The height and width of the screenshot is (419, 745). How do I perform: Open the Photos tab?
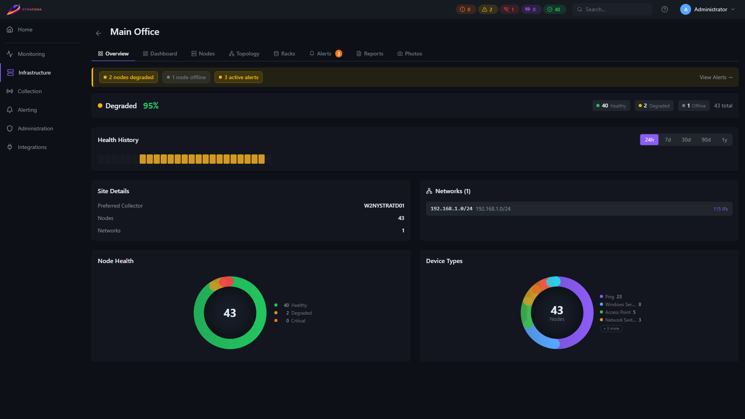pos(410,54)
